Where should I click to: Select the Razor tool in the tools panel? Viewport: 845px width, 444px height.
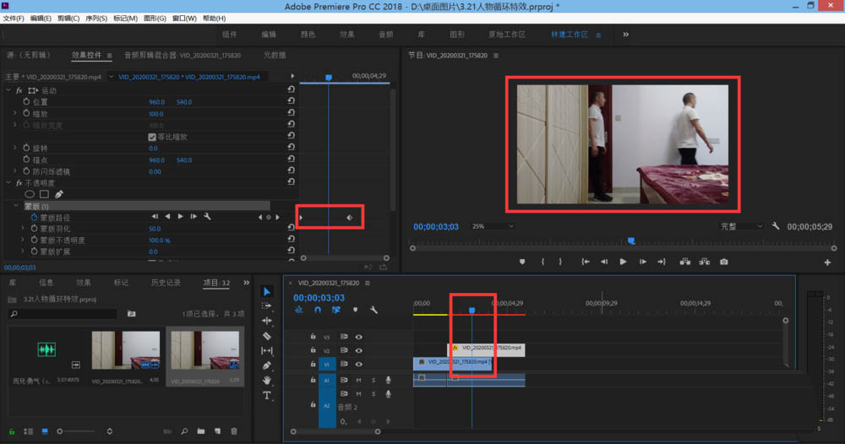pyautogui.click(x=267, y=335)
